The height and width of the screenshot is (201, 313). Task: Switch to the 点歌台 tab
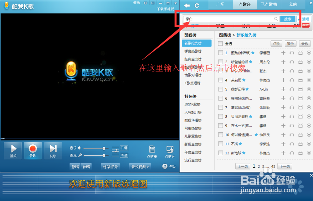coord(244,5)
